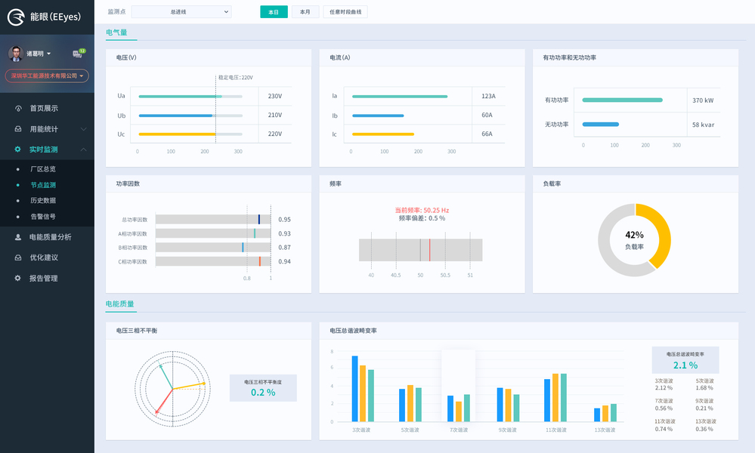This screenshot has height=453, width=755.
Task: Click the 总功率因数 bar
Action: coord(213,219)
